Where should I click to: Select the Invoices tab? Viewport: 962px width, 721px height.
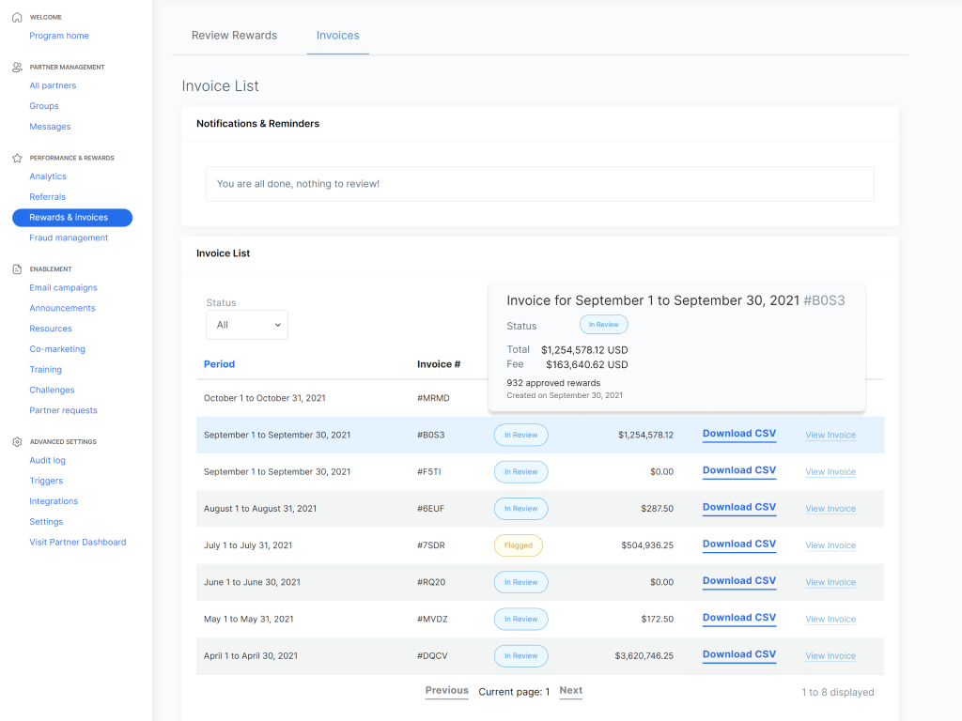tap(337, 36)
